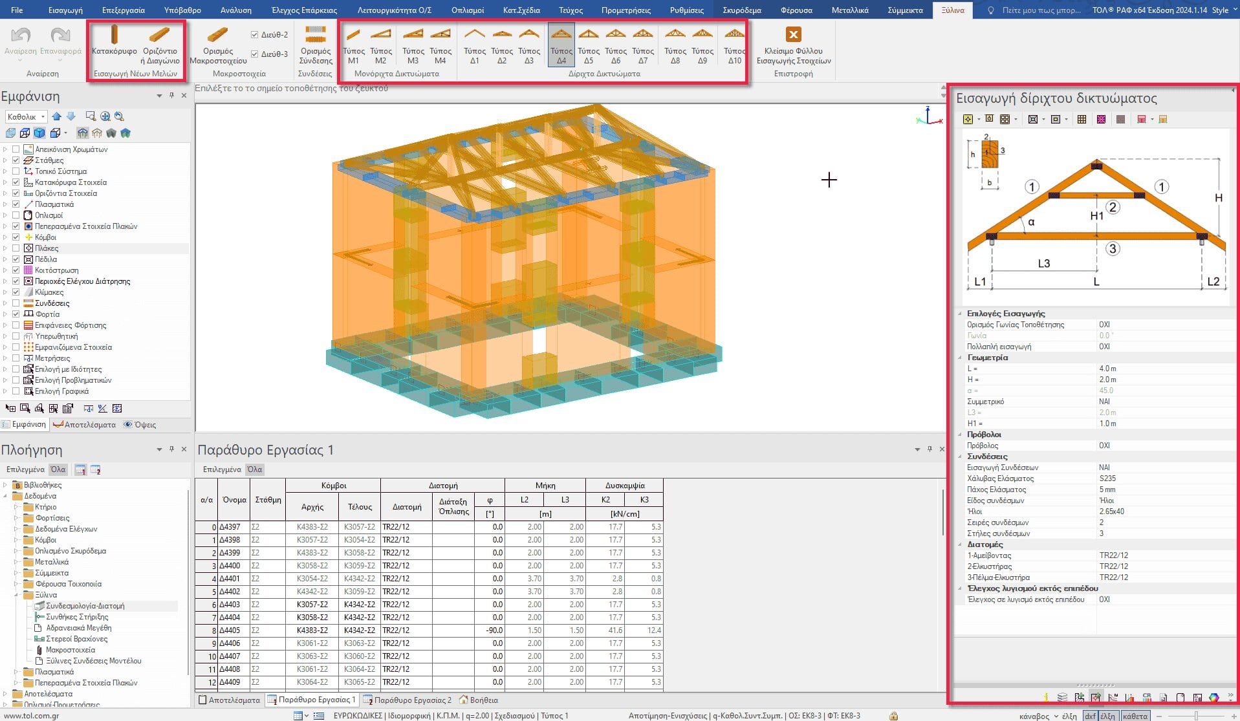Screen dimensions: 1240x721
Task: Click Ορισμός Μακροστοιχείου icon
Action: point(218,44)
